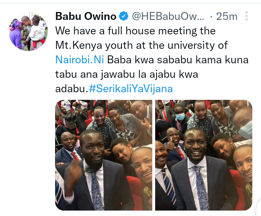
Task: Click the text 'Baba kwa sababu kama kuna'
Action: click(178, 60)
